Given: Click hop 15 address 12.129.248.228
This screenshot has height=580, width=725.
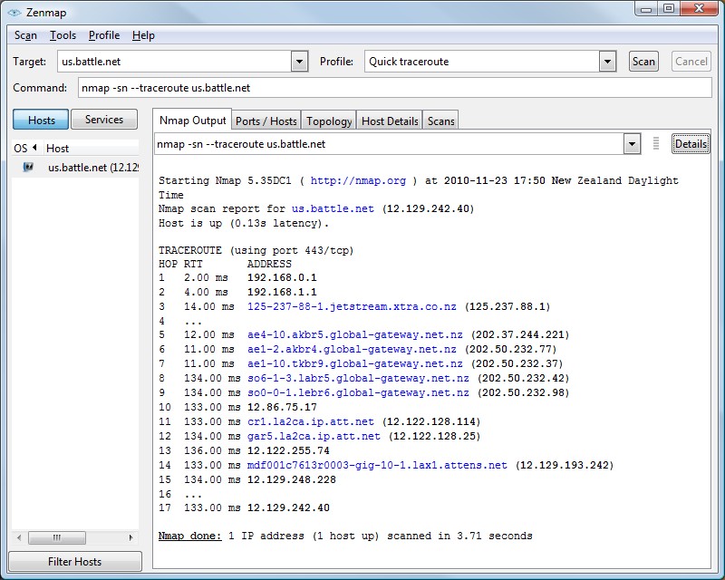Looking at the screenshot, I should 292,479.
